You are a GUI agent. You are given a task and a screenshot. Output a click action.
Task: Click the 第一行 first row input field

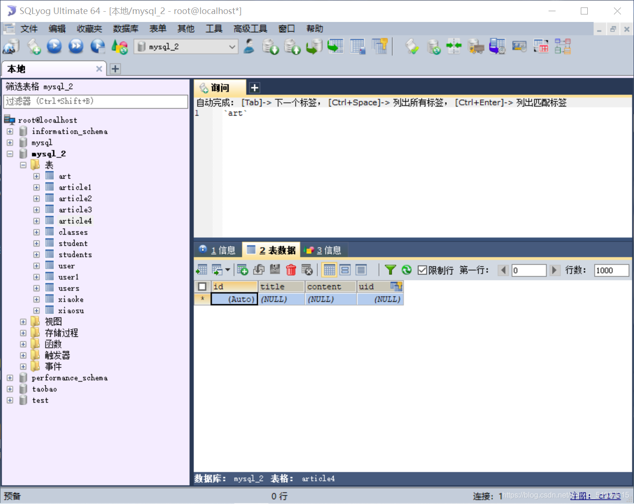(x=529, y=270)
